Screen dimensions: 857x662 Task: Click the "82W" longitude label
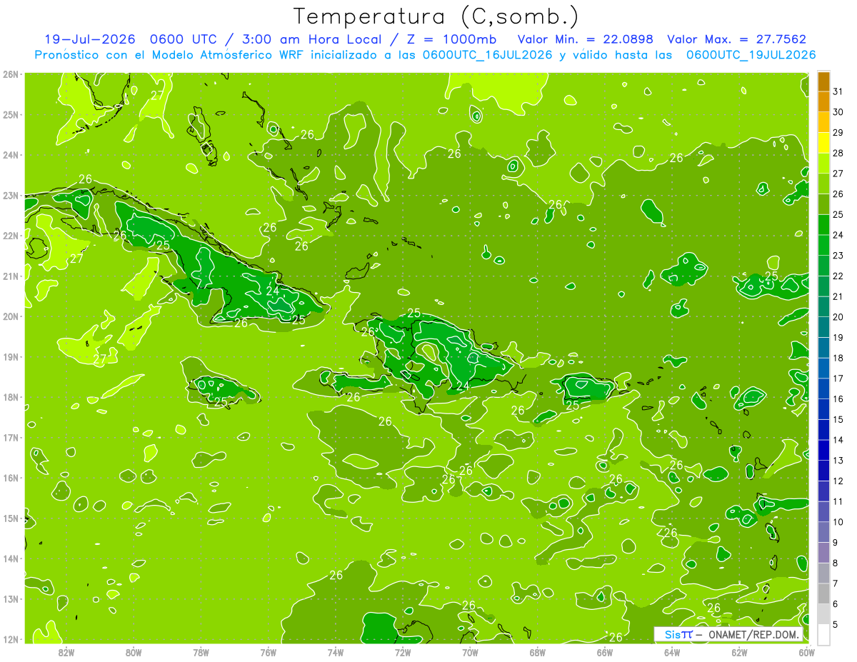[x=66, y=652]
